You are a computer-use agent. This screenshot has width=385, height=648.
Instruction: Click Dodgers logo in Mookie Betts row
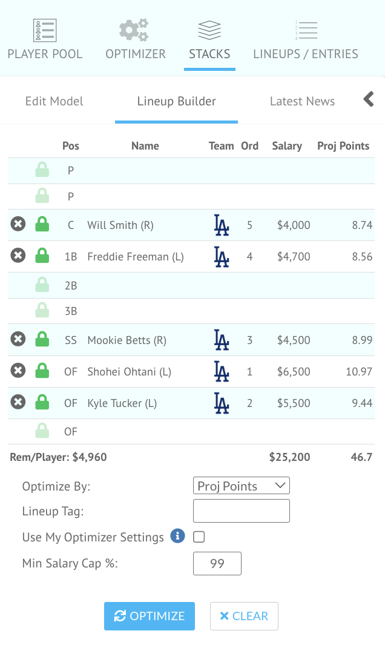pos(222,340)
